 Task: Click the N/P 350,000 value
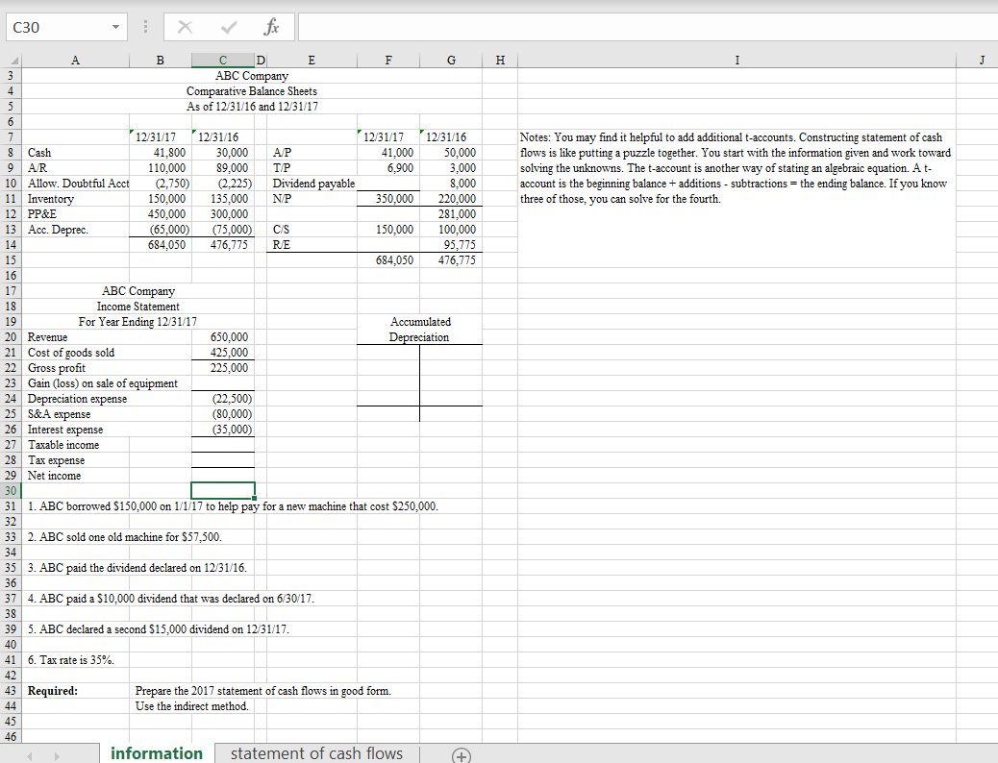[388, 199]
